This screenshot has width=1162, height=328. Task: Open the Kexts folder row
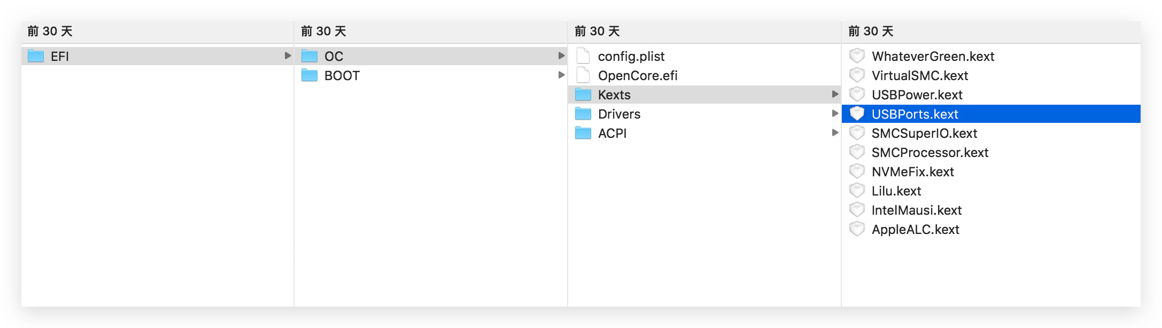click(614, 95)
